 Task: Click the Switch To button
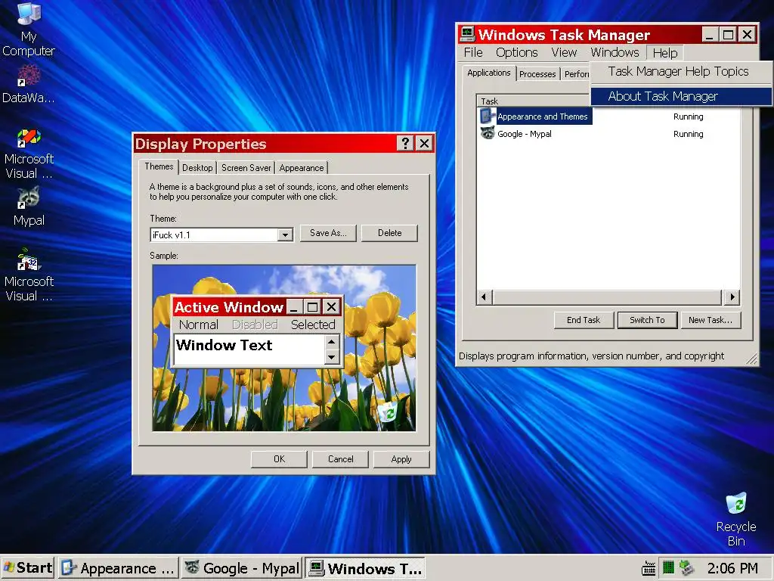647,320
